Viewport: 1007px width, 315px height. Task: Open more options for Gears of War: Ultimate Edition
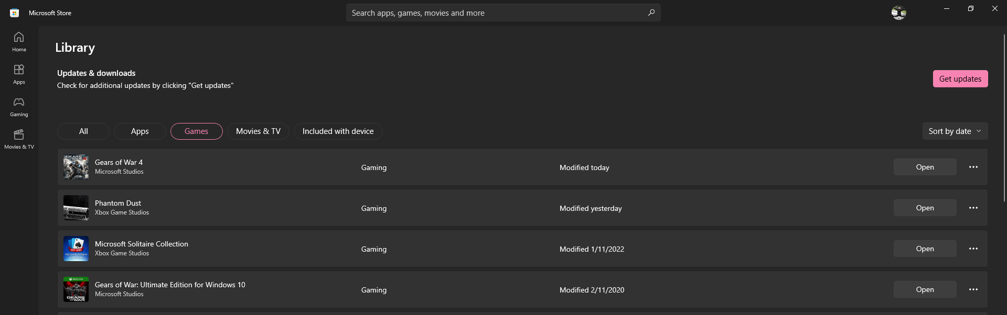[973, 289]
